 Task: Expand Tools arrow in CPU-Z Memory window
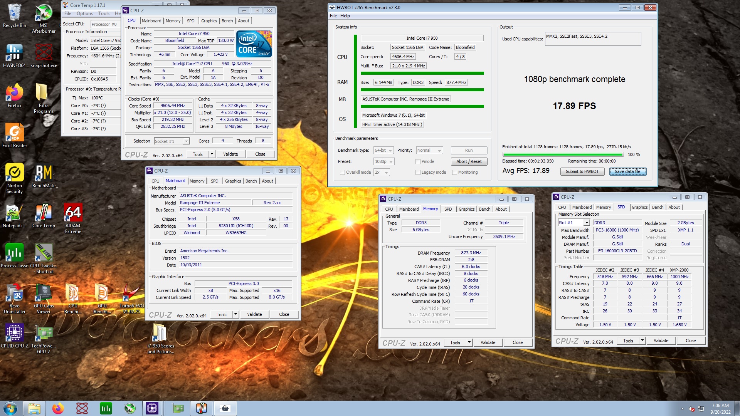point(469,342)
